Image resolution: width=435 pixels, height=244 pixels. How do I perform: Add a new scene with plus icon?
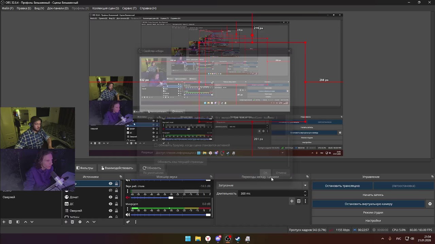click(4, 222)
